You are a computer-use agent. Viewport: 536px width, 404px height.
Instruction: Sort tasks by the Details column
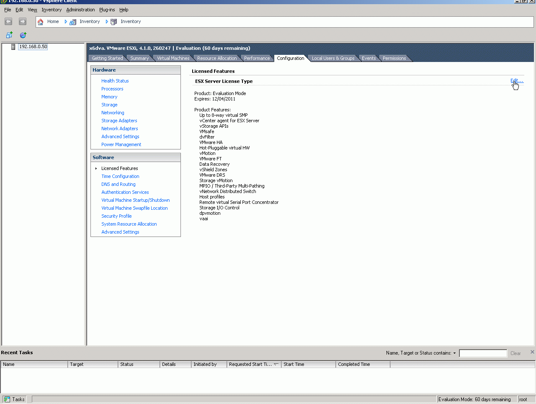click(175, 365)
